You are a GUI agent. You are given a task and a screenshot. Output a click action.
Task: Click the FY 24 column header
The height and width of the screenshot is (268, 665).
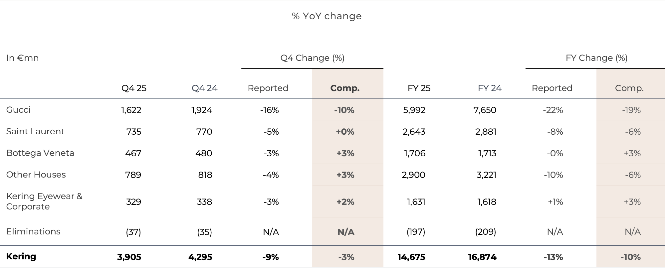click(489, 88)
